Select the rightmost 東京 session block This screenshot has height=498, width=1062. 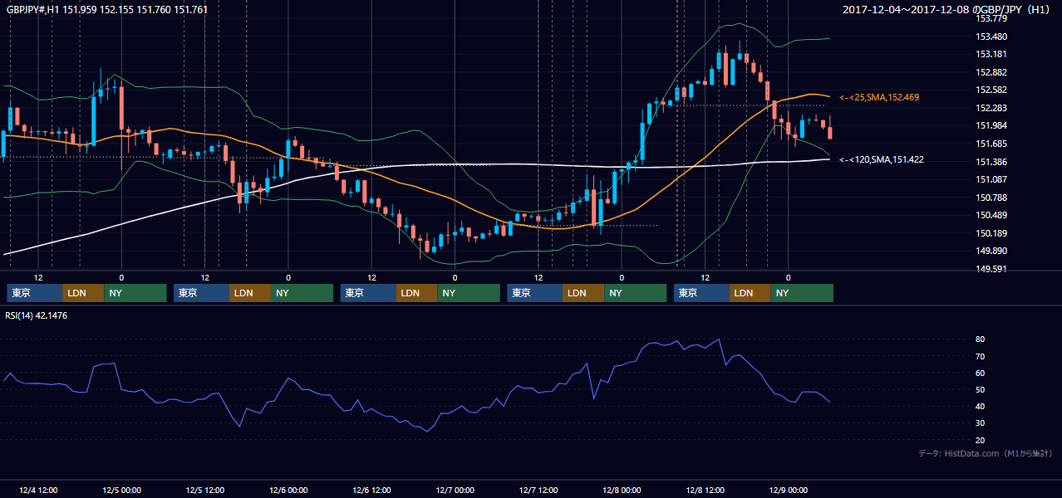(702, 293)
